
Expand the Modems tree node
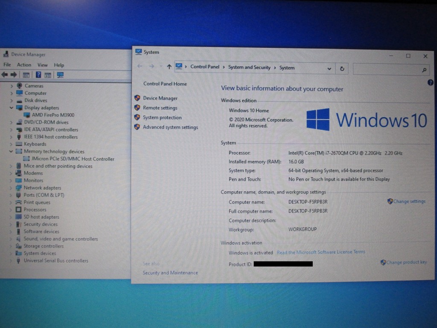[11, 173]
